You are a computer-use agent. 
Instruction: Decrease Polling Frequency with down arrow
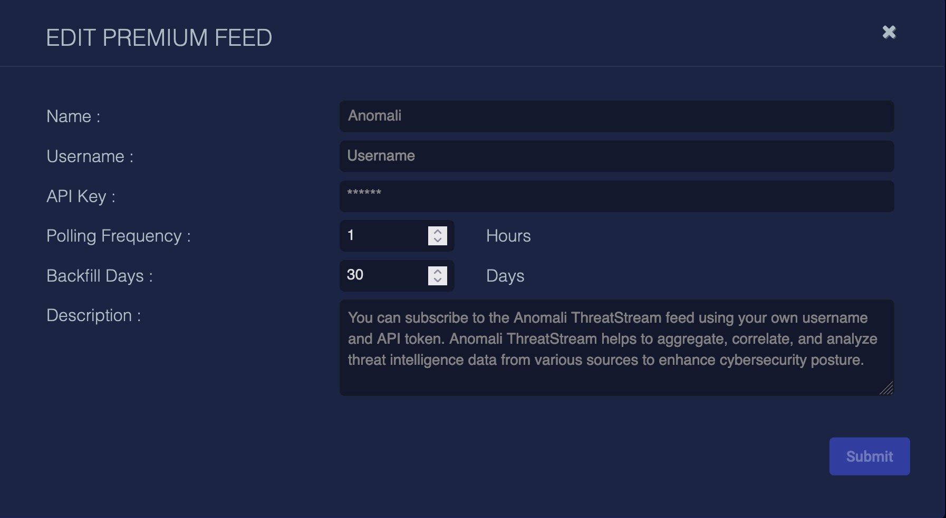click(x=438, y=241)
